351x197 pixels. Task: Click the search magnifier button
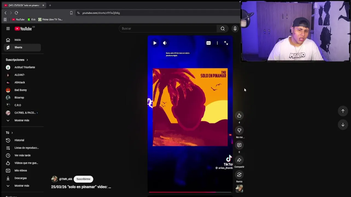pos(223,28)
